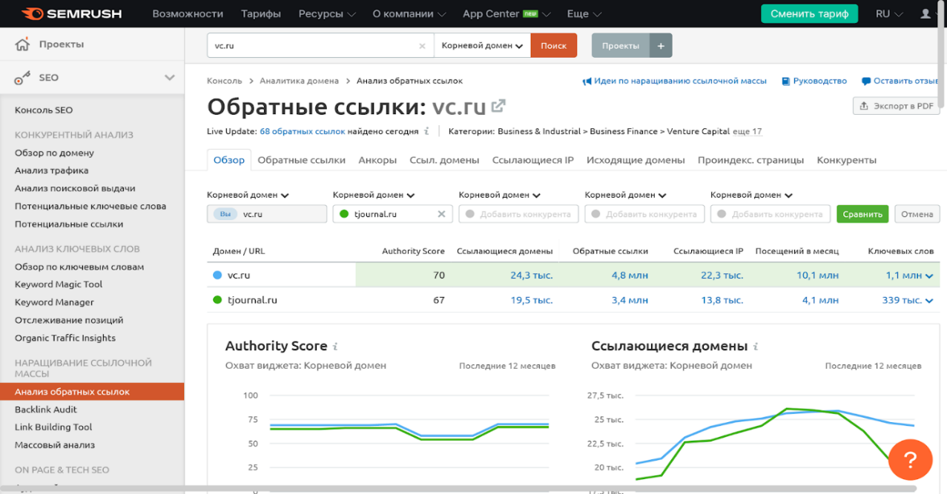The image size is (947, 494).
Task: Open the Еще menu dropdown
Action: point(584,14)
